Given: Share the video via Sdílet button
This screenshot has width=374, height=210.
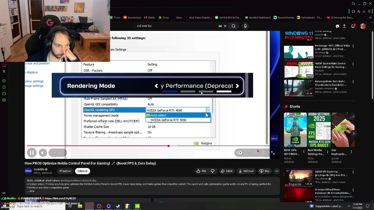Looking at the screenshot, I should [226, 171].
